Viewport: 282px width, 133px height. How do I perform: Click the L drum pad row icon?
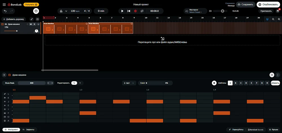click(x=5, y=94)
